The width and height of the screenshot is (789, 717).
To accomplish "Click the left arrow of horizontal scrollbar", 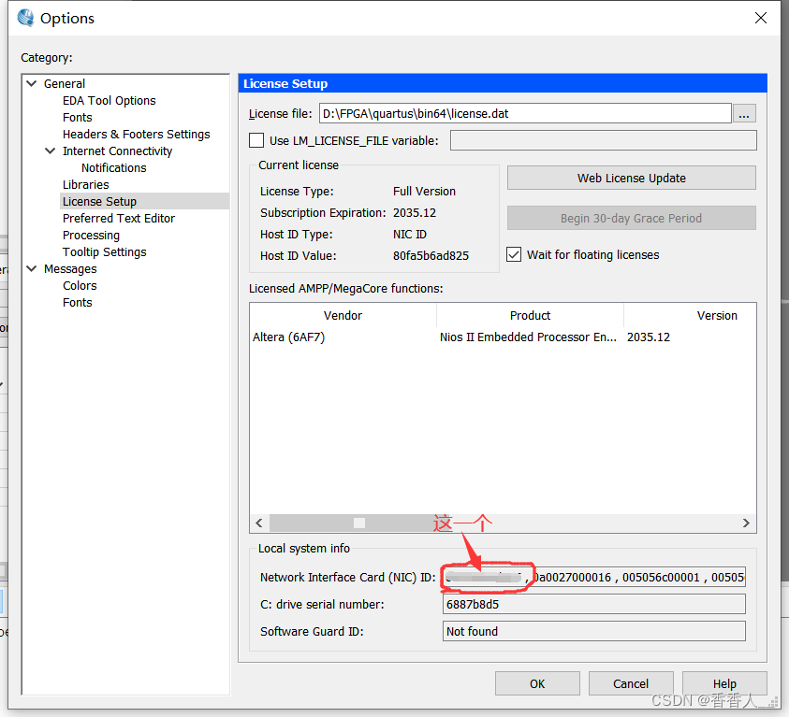I will click(259, 523).
